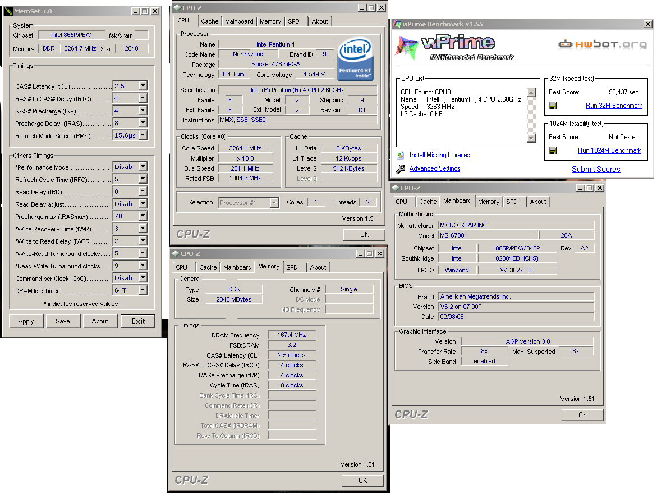
Task: Open About tab in top CPU-Z window
Action: click(x=320, y=21)
